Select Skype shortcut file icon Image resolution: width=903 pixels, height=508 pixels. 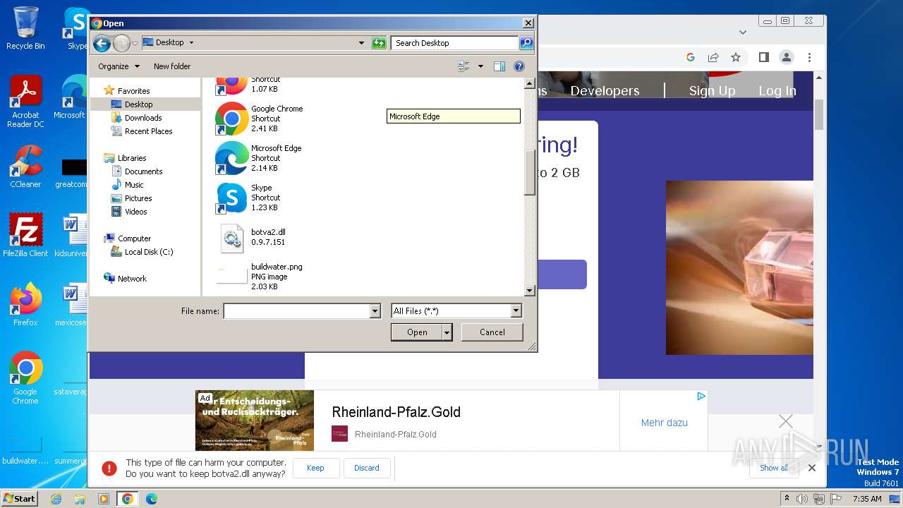231,198
